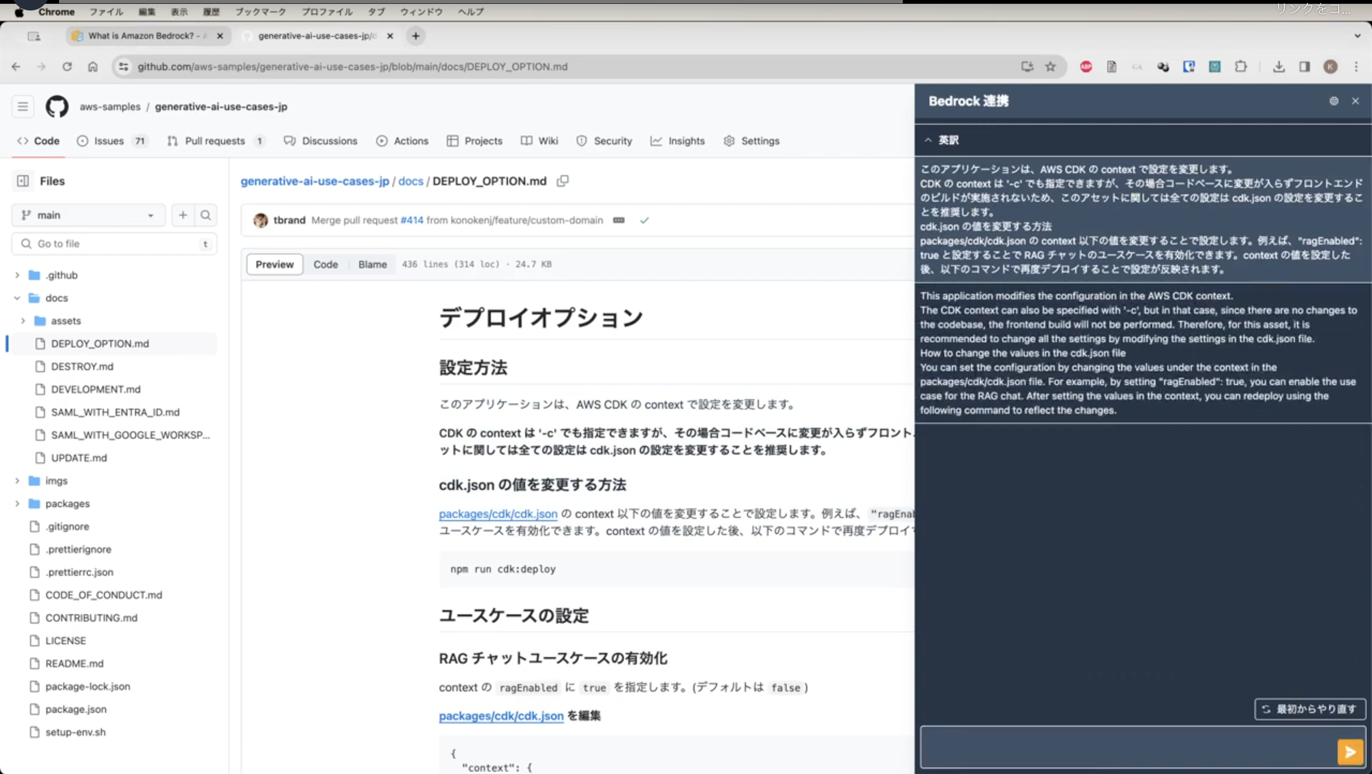Open the Chrome extensions puzzle menu
The height and width of the screenshot is (774, 1372).
pyautogui.click(x=1241, y=67)
